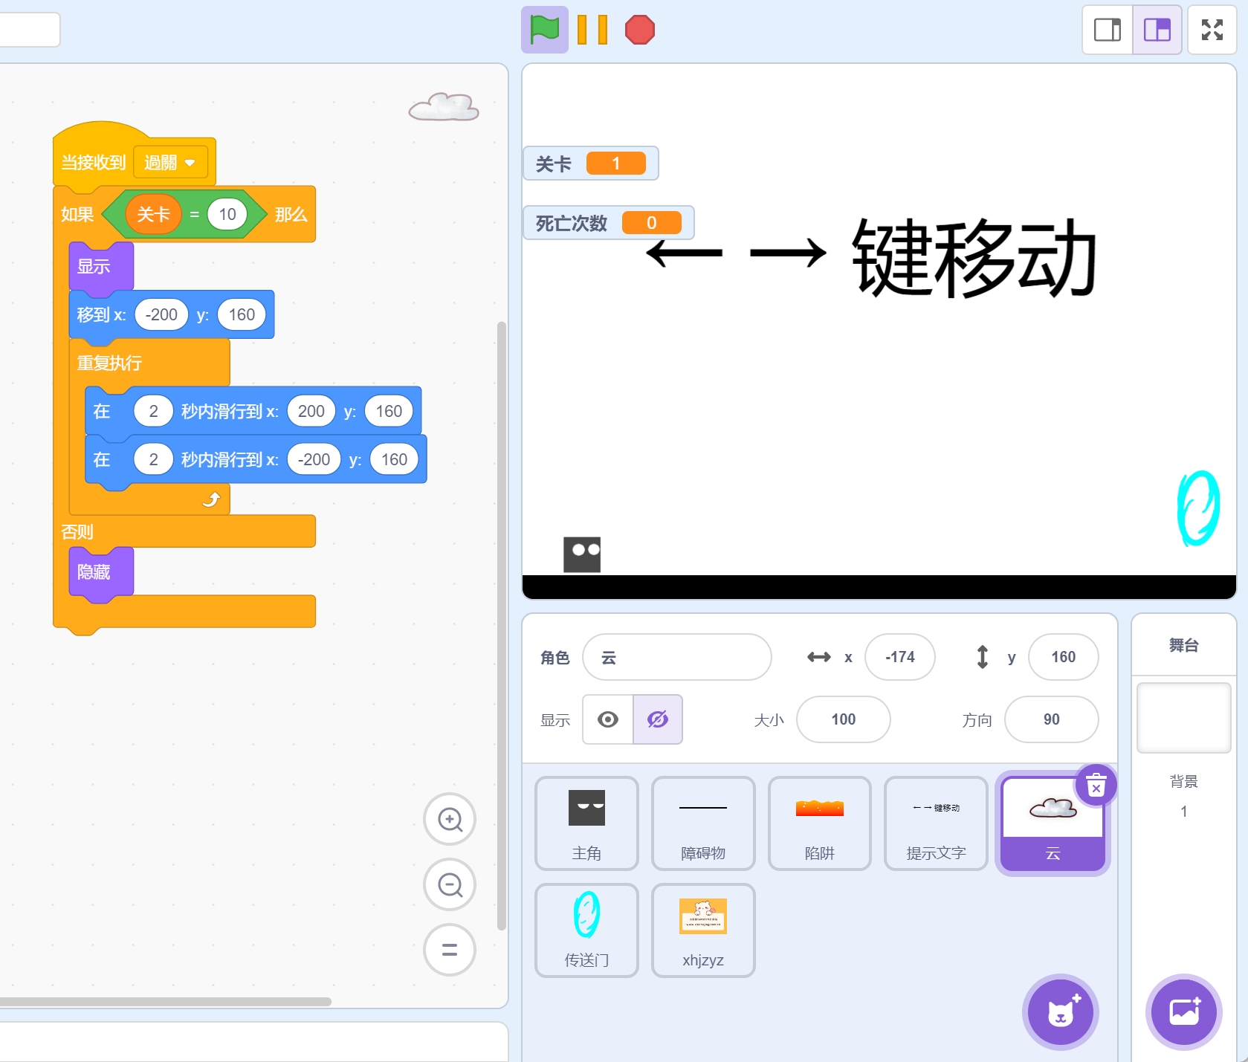This screenshot has width=1248, height=1062.
Task: Hide the sprite using crossed-eye icon
Action: (x=658, y=719)
